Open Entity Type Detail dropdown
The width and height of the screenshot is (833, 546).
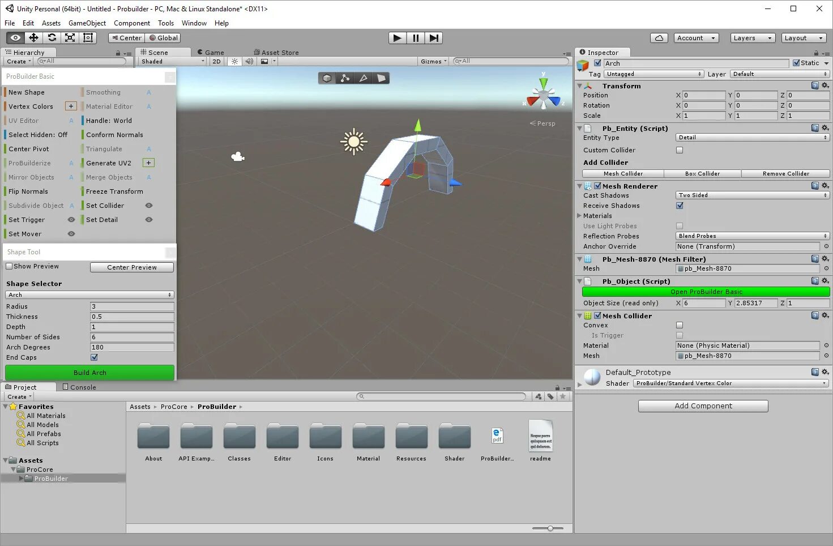[x=753, y=137]
